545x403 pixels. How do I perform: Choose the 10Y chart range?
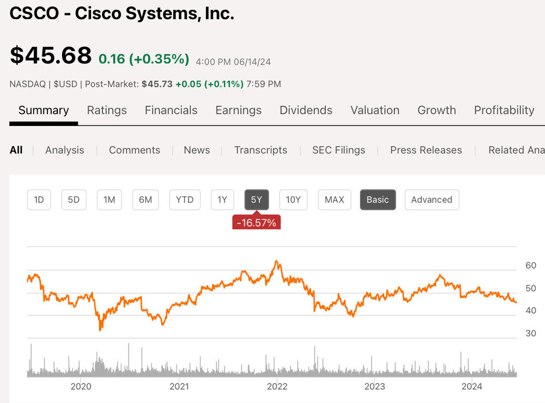click(x=293, y=200)
